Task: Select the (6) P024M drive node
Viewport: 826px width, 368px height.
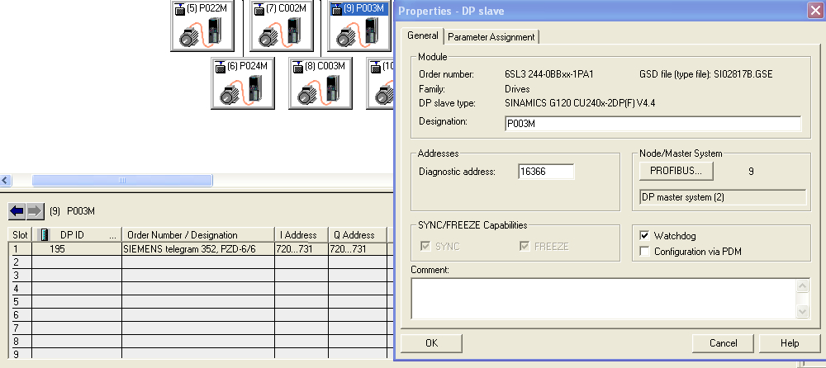Action: click(243, 83)
